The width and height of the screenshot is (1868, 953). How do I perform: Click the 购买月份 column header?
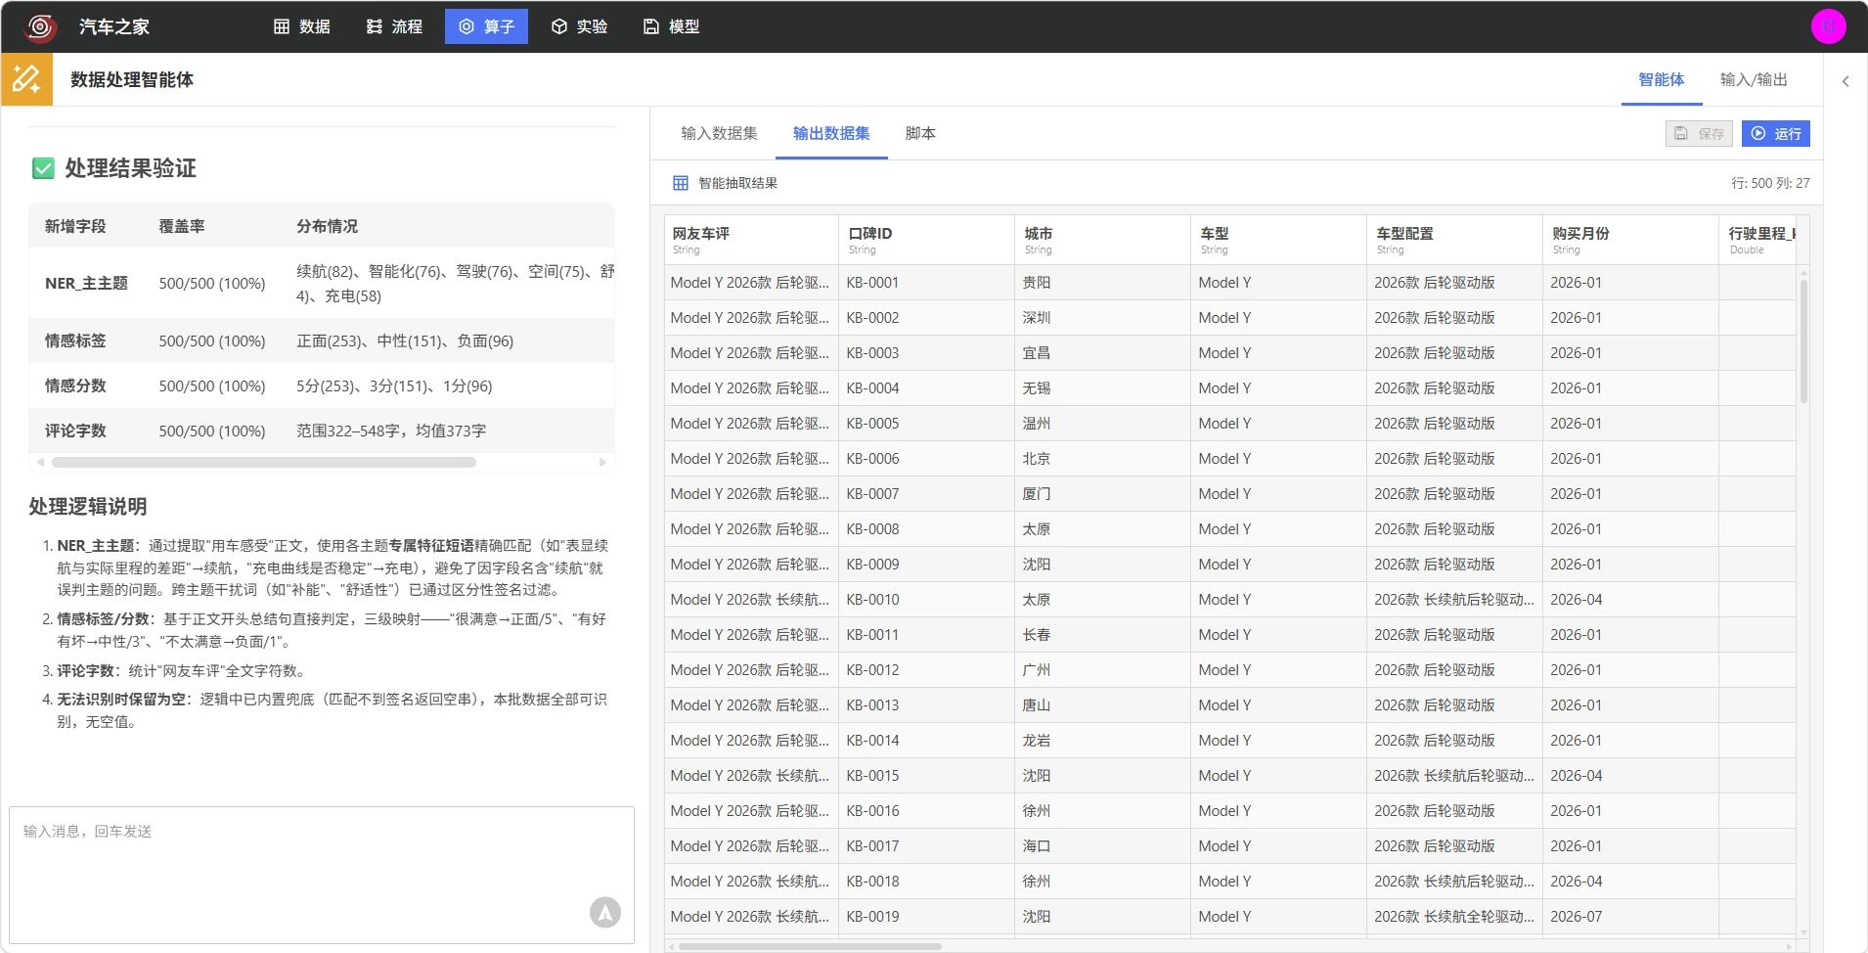1631,240
